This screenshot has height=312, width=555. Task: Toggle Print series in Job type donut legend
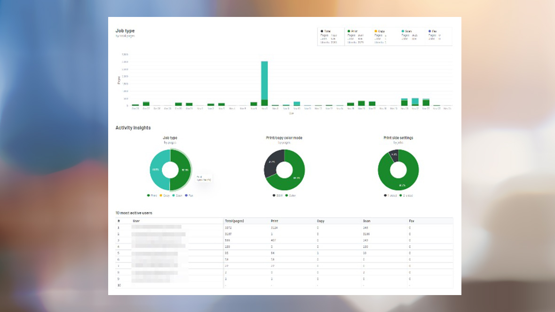[x=151, y=195]
